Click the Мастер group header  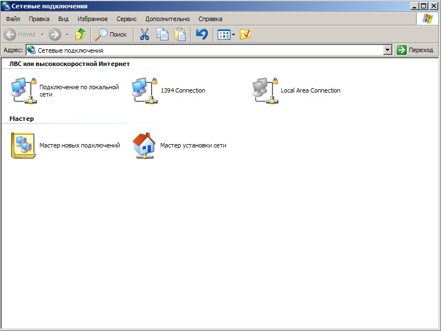[22, 119]
